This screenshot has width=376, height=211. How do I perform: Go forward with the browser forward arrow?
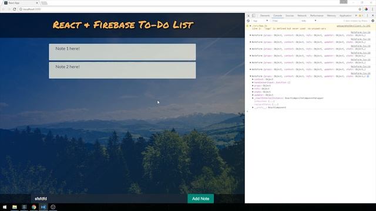[x=9, y=9]
